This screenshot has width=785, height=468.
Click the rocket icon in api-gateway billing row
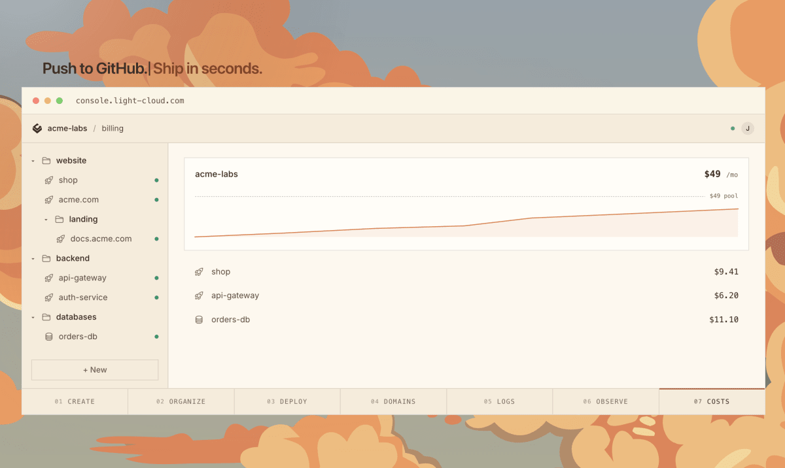pos(199,296)
